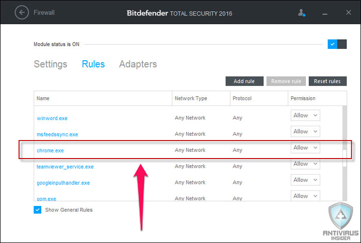Open the chrome.exe rule link
361x243 pixels.
click(50, 150)
